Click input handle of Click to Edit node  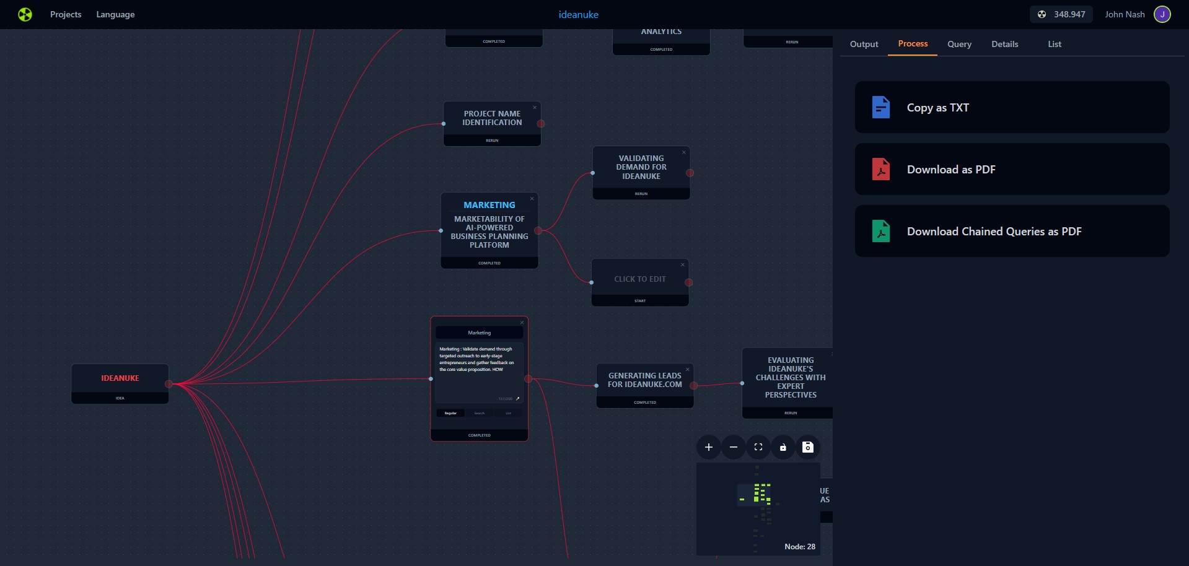click(592, 282)
